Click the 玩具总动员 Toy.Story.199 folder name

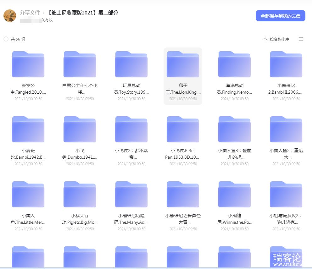(131, 89)
